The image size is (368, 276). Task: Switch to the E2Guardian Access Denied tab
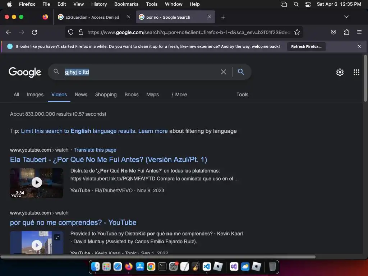tap(92, 17)
